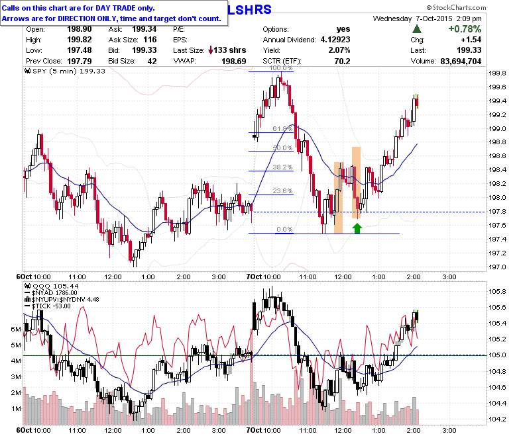Click the EPS: label
This screenshot has width=517, height=436.
(180, 40)
